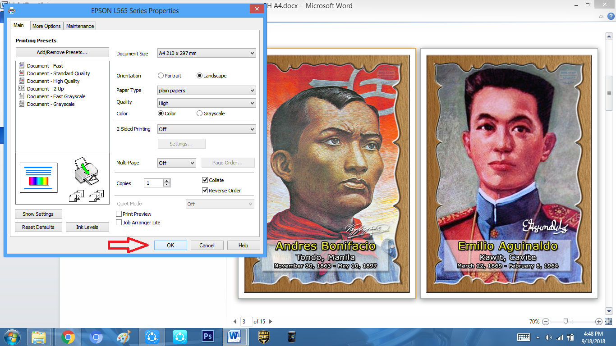Viewport: 616px width, 346px height.
Task: Pick the Document - High Quality preset icon
Action: (x=21, y=81)
